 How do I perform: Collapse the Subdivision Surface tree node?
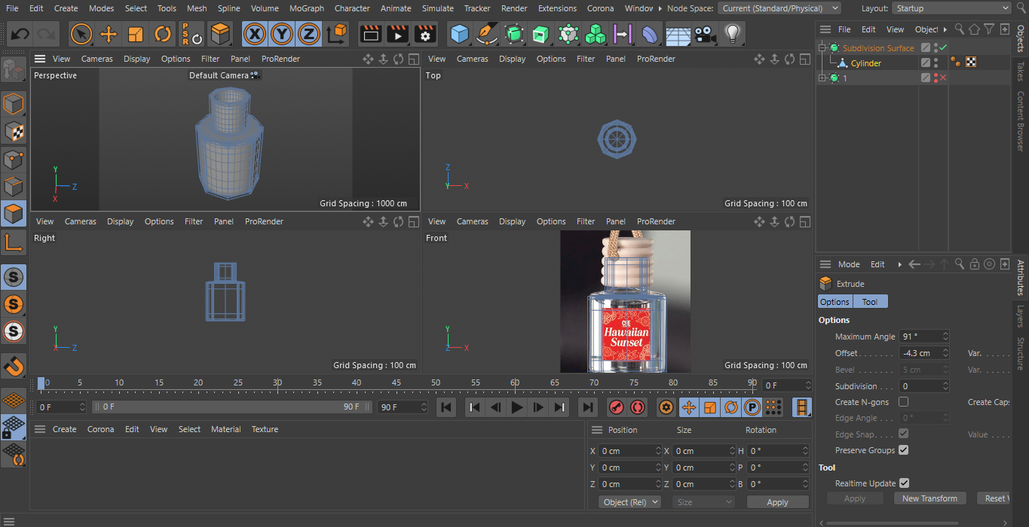click(x=823, y=48)
